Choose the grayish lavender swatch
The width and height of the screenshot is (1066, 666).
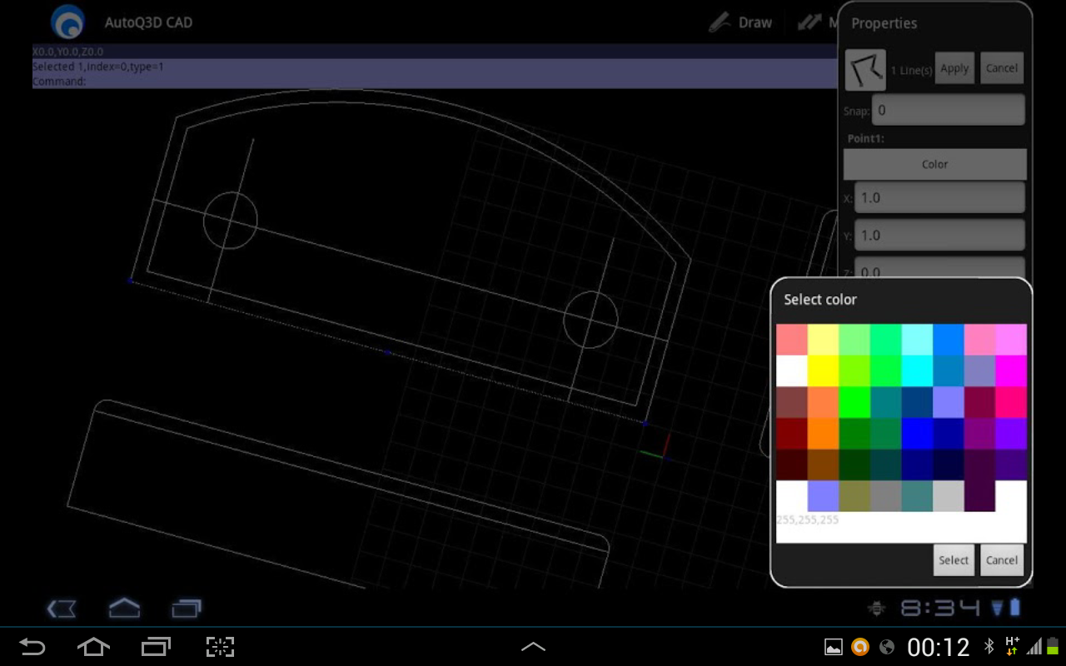coord(979,371)
